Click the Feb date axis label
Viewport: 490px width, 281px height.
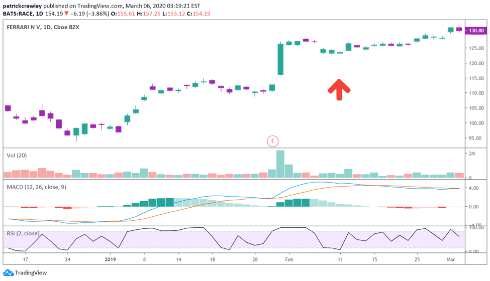pyautogui.click(x=289, y=259)
